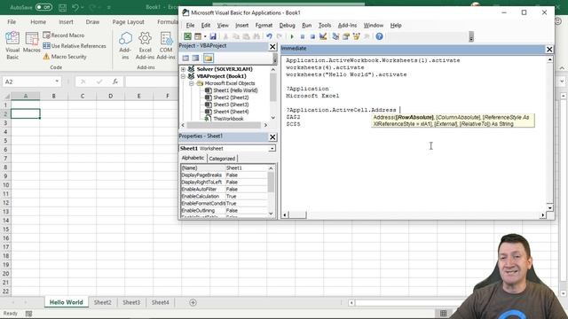Screen dimensions: 568x319
Task: Click Record Macro in Excel ribbon
Action: (64, 35)
